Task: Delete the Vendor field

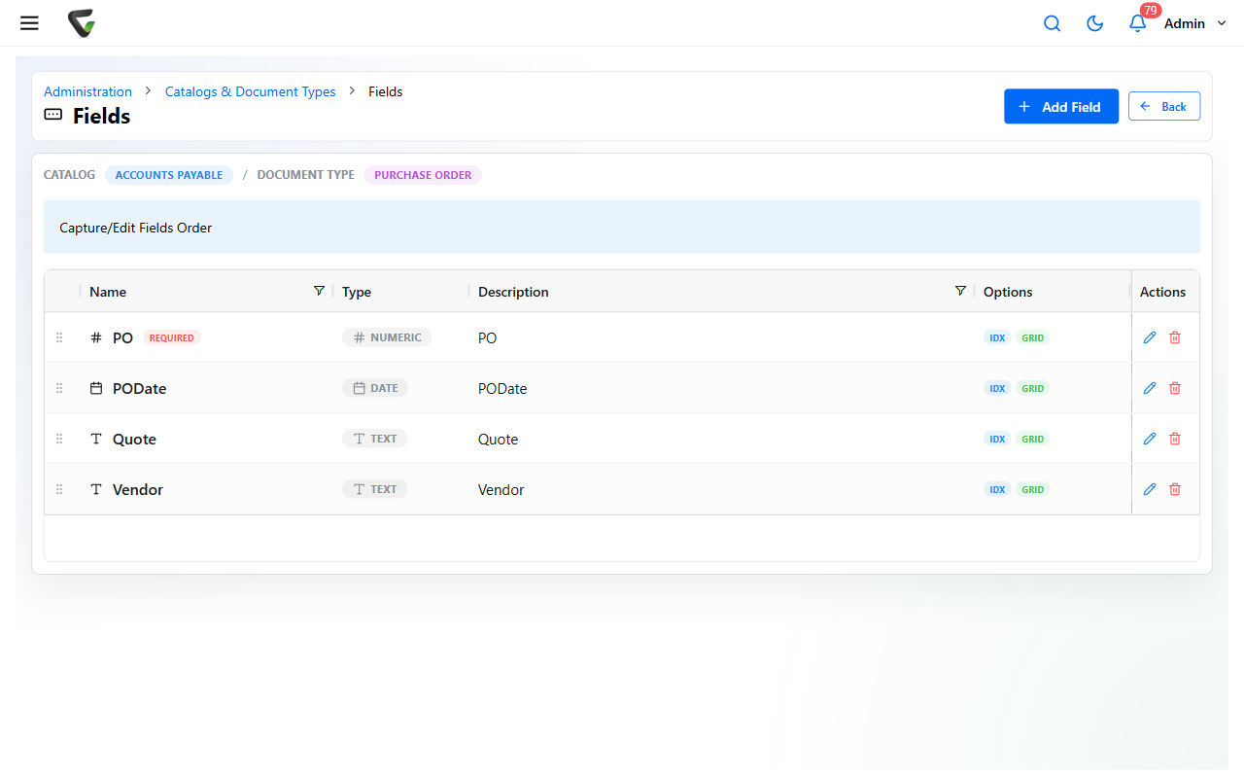Action: tap(1175, 489)
